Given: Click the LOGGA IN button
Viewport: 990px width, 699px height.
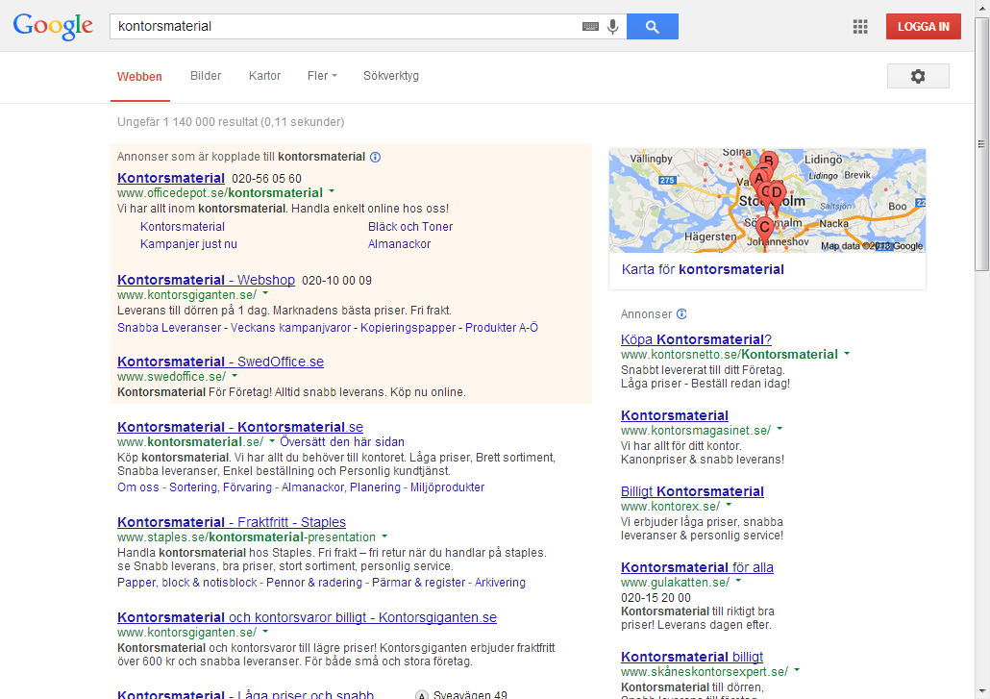Looking at the screenshot, I should click(923, 27).
